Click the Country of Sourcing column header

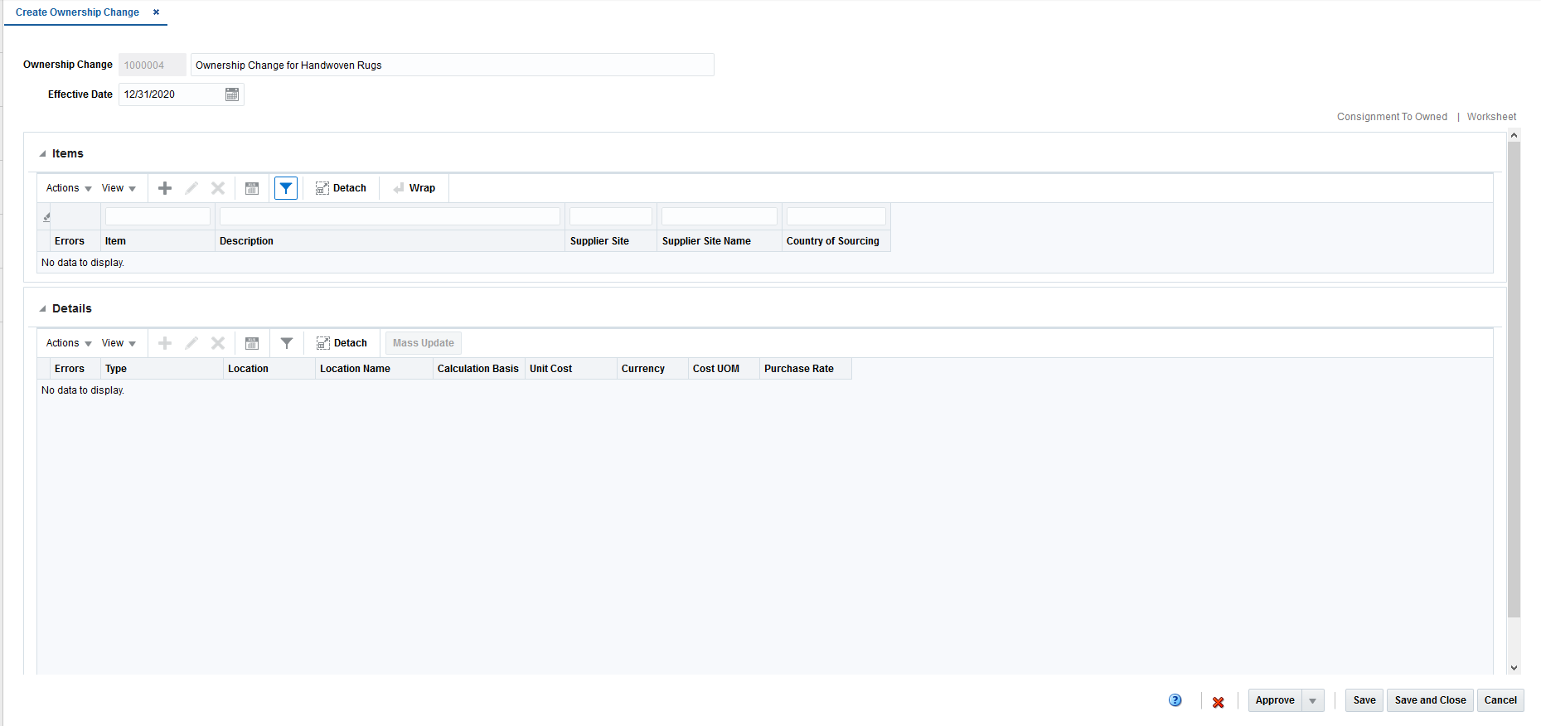(836, 241)
